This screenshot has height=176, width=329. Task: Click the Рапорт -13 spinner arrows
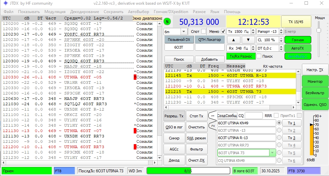point(281,32)
